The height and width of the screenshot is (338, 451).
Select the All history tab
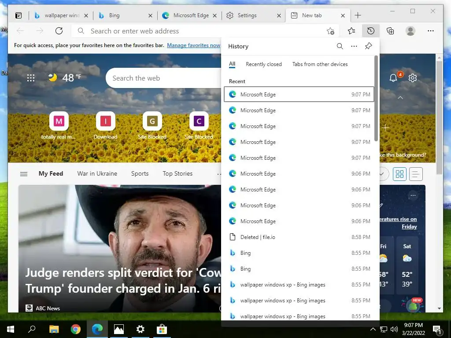pos(232,64)
